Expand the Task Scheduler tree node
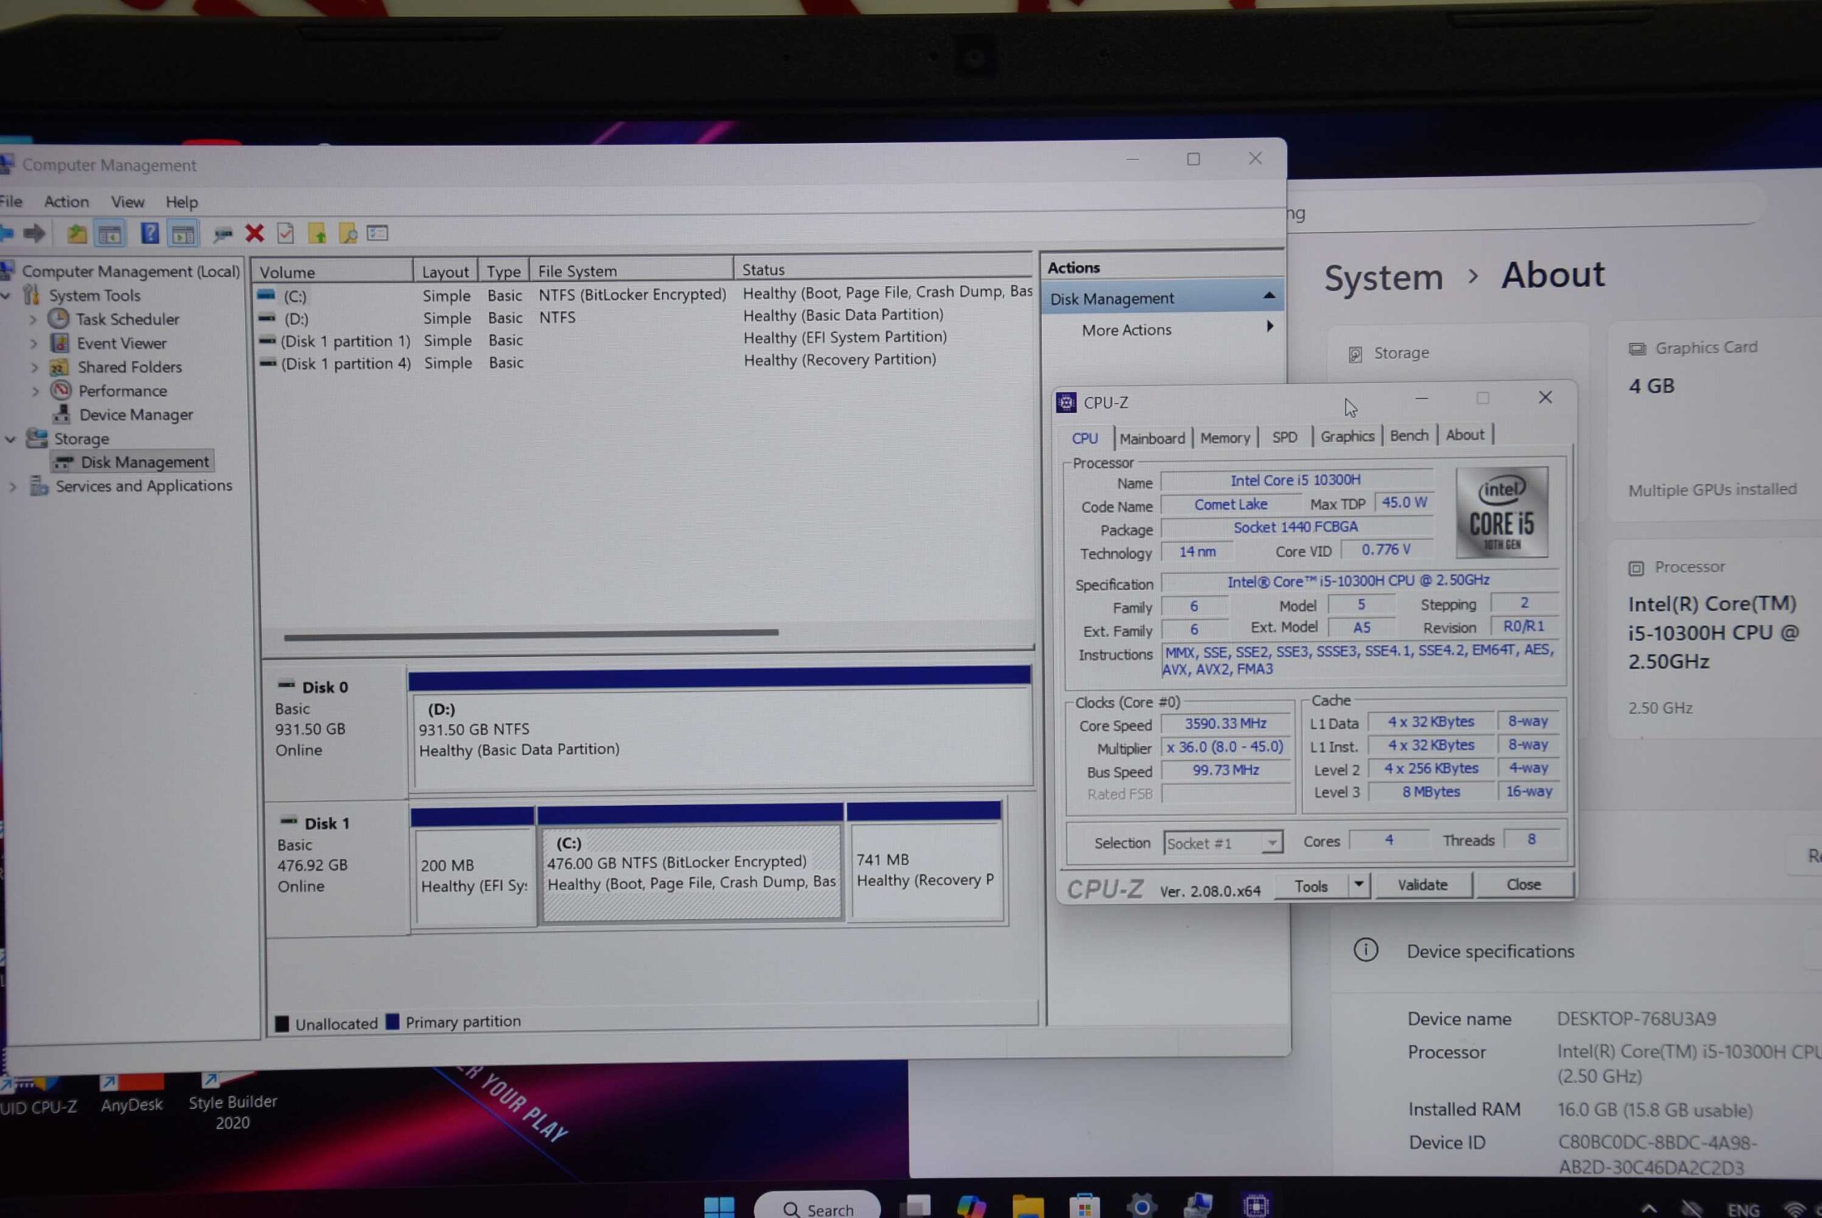This screenshot has width=1822, height=1218. point(33,319)
